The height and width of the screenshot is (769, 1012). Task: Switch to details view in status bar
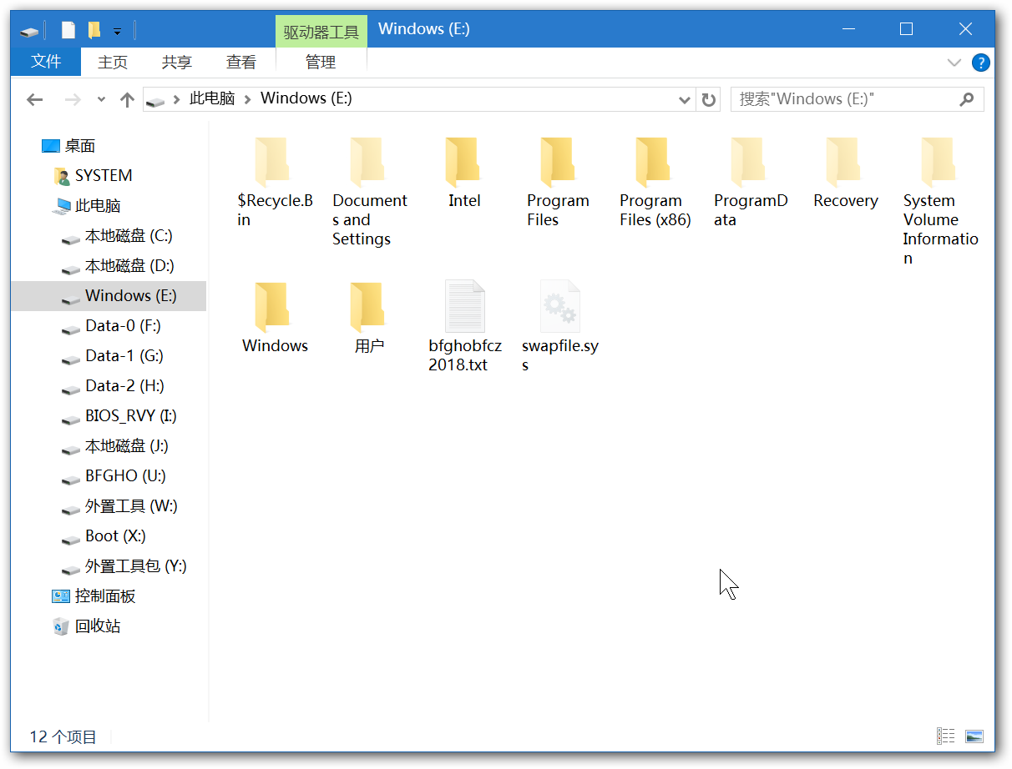click(945, 736)
